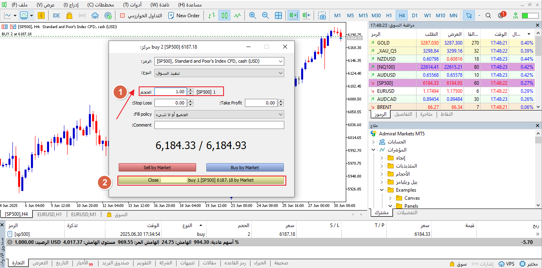Viewport: 542px width, 268px height.
Task: Adjust the Take Profit stepper arrows
Action: pos(281,103)
